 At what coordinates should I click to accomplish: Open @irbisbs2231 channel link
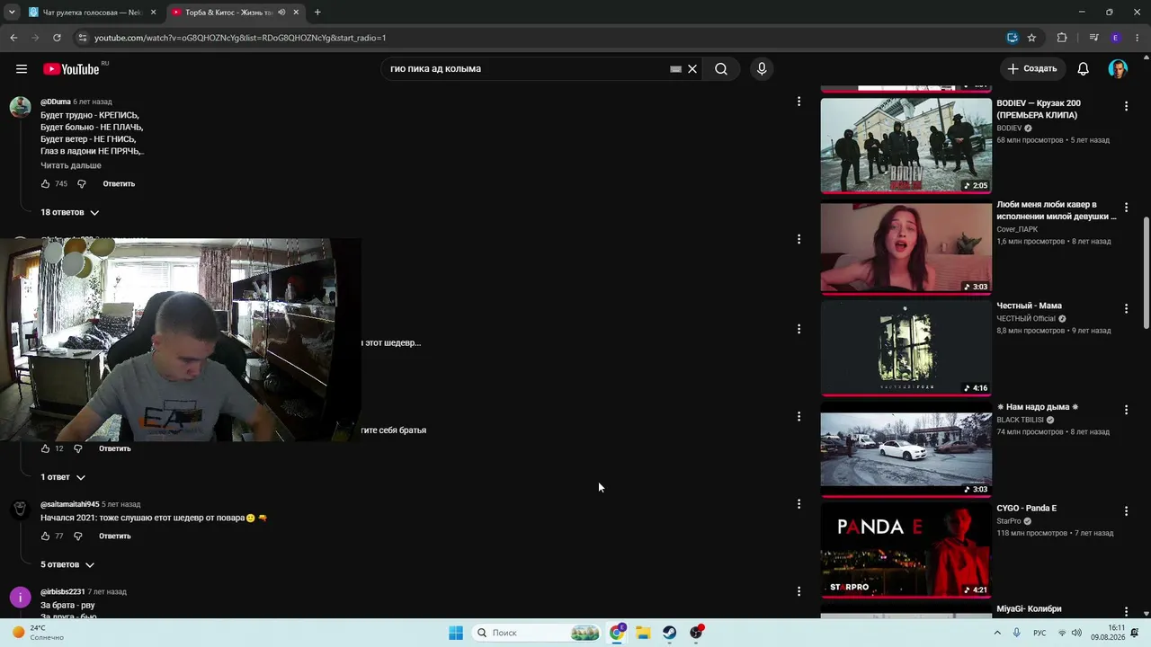click(x=63, y=592)
